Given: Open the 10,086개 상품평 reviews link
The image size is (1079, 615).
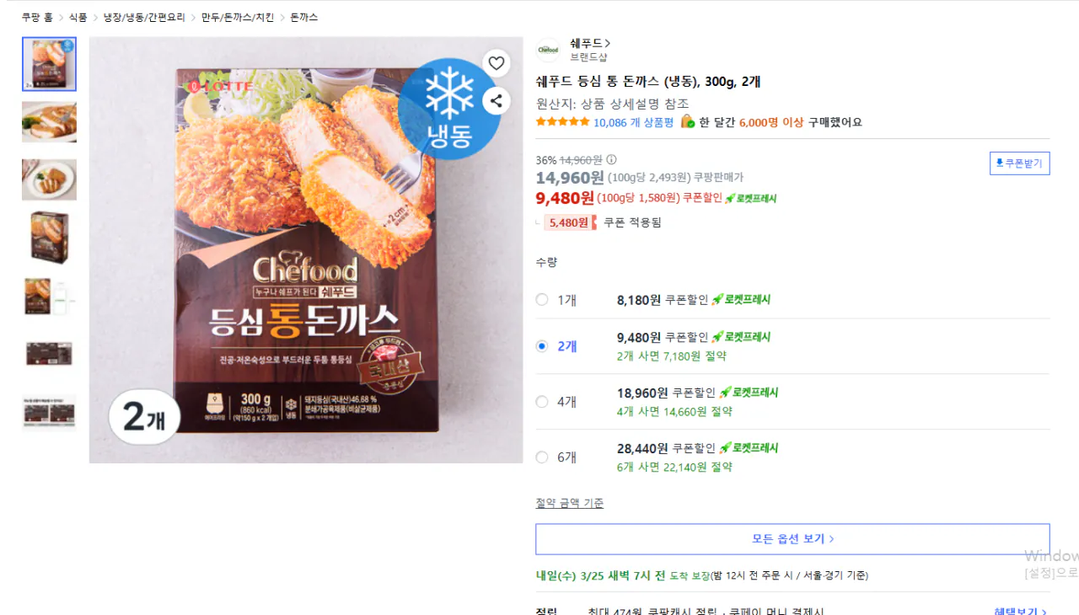Looking at the screenshot, I should (633, 120).
